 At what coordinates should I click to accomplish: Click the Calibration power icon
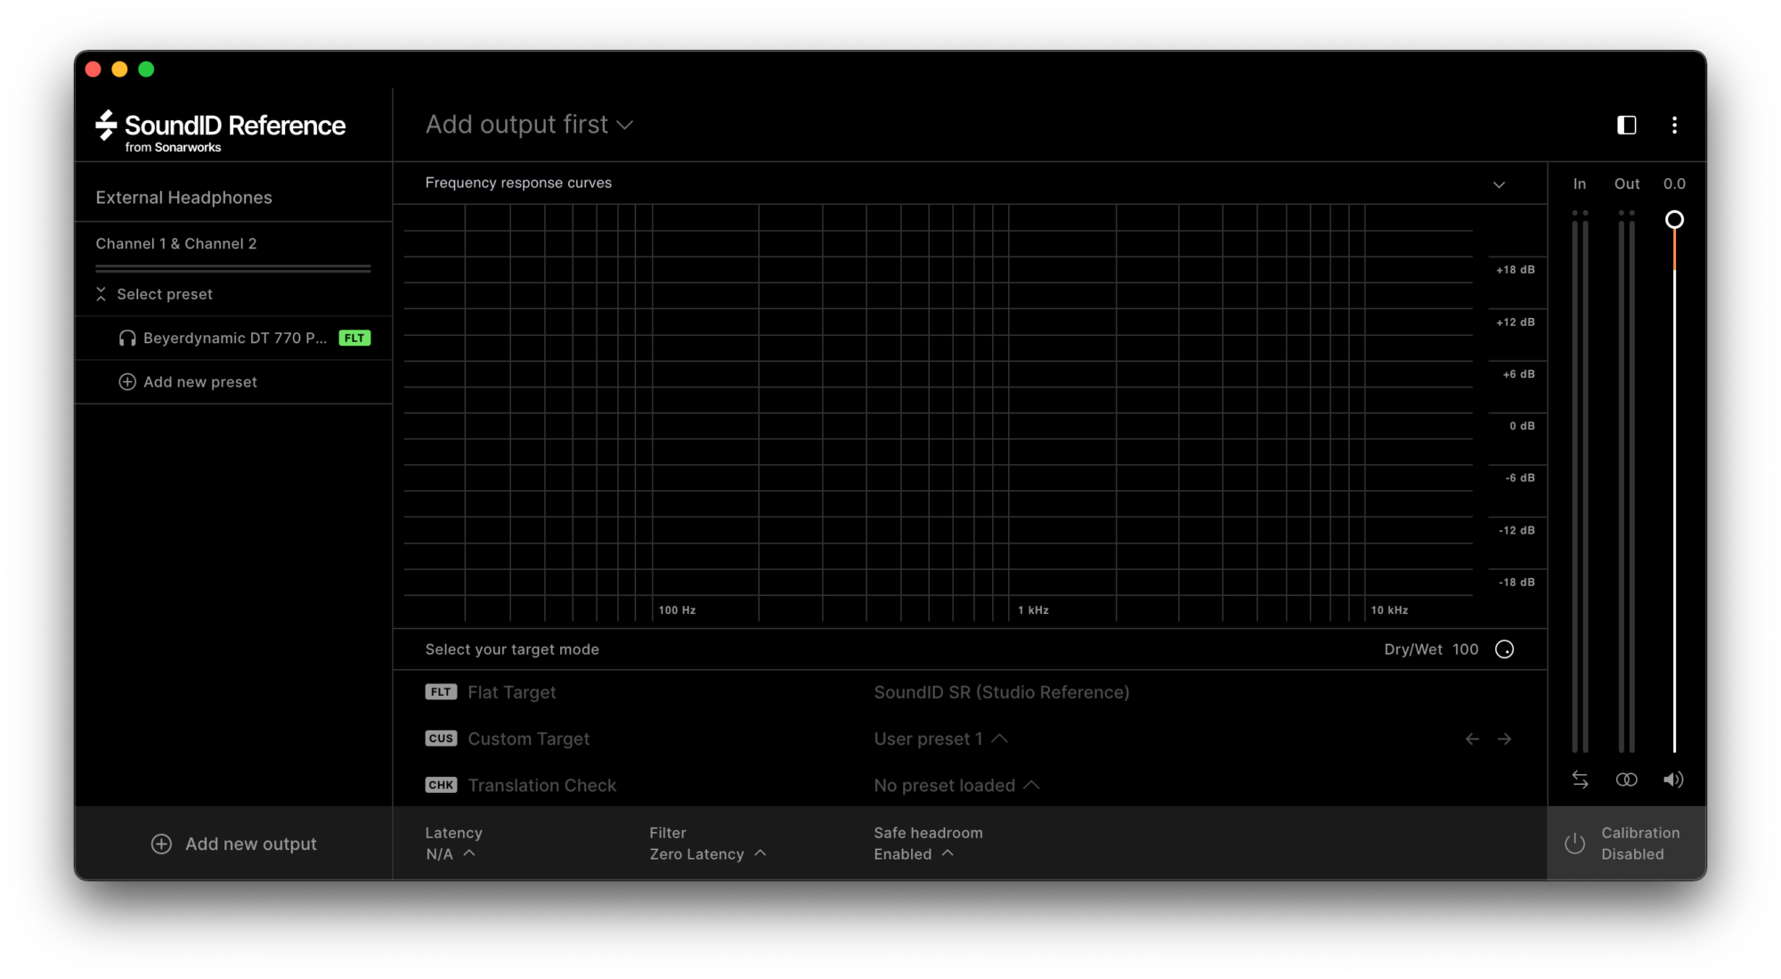coord(1574,844)
